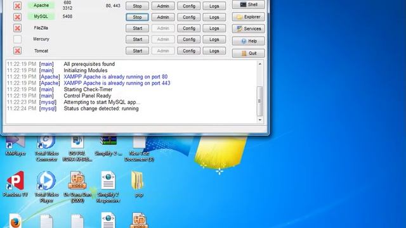This screenshot has width=406, height=228.
Task: View MySQL Logs
Action: (214, 17)
